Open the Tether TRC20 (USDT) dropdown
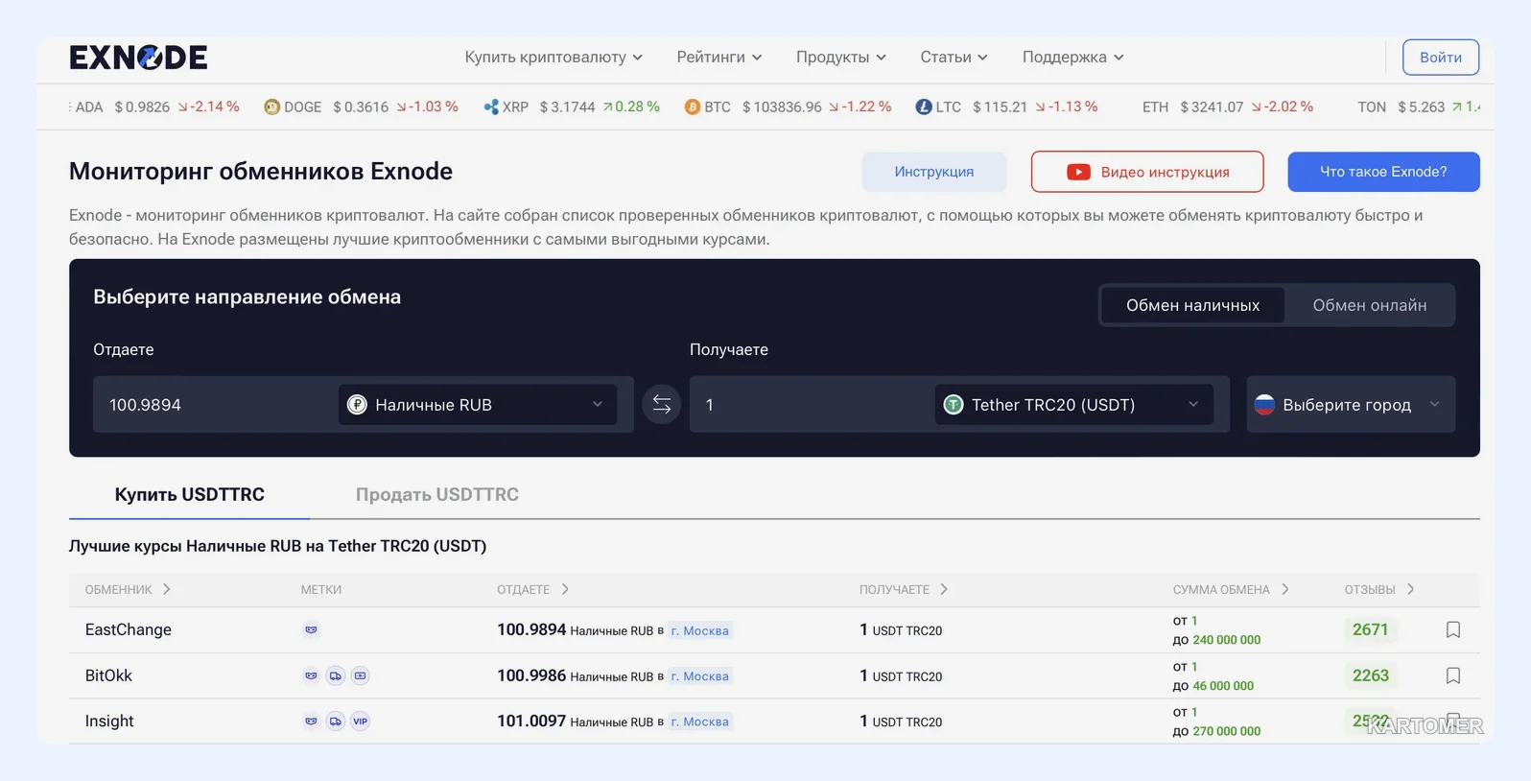This screenshot has height=781, width=1531. coord(1073,405)
